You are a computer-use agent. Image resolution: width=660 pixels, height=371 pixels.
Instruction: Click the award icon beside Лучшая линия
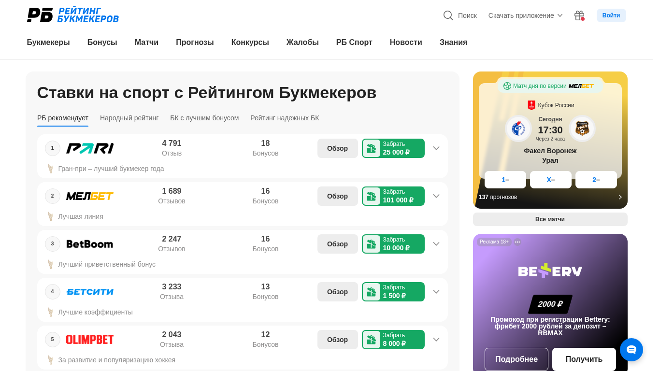tap(50, 216)
